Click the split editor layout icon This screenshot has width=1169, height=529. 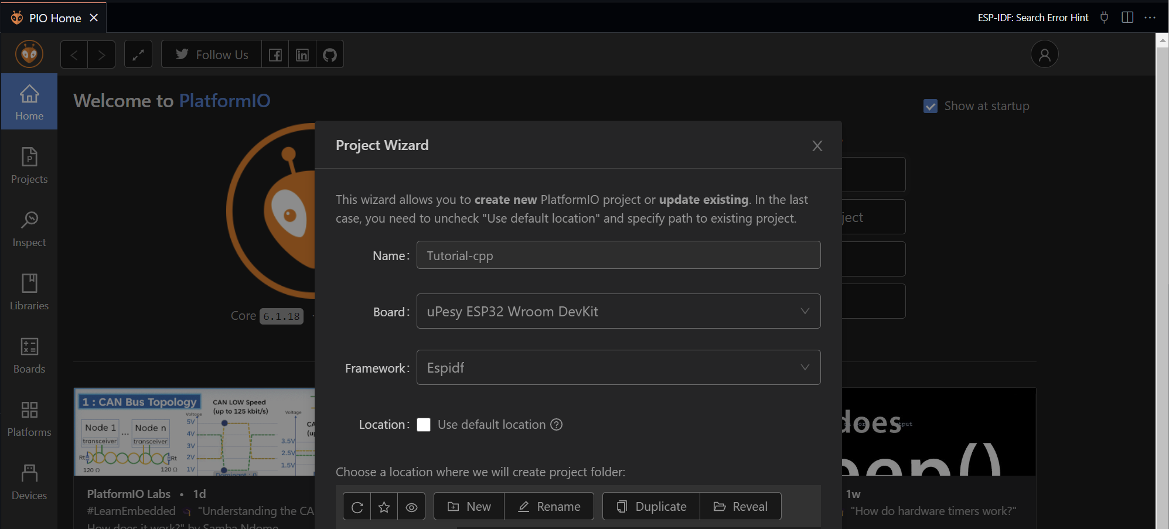pyautogui.click(x=1127, y=18)
